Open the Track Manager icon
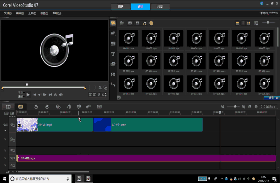 click(x=12, y=113)
